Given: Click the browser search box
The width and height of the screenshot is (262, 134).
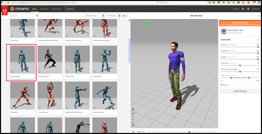Looking at the screenshot, I should [x=184, y=3].
